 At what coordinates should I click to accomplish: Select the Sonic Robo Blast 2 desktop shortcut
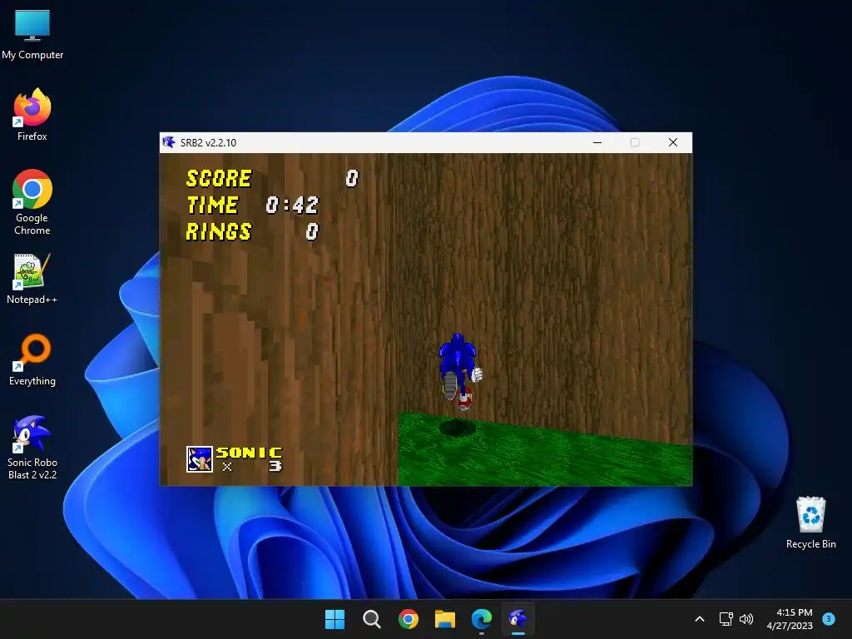[32, 447]
